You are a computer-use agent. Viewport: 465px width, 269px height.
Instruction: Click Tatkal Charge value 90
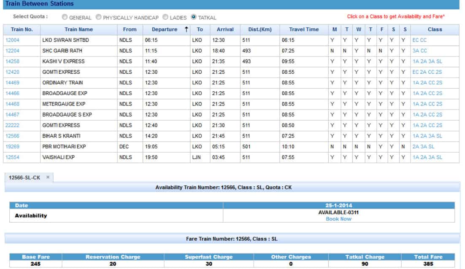(365, 264)
